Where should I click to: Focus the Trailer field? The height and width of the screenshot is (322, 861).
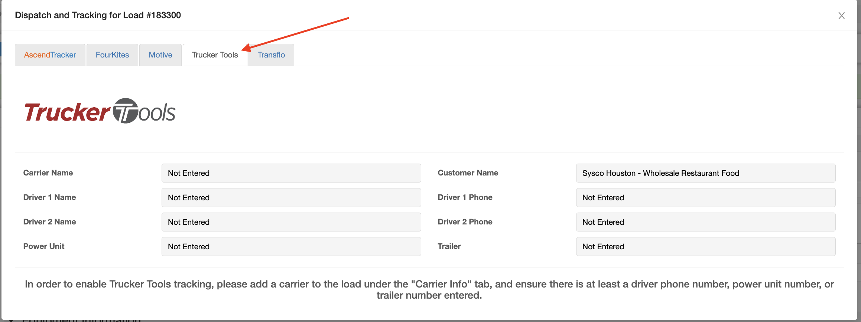tap(705, 247)
